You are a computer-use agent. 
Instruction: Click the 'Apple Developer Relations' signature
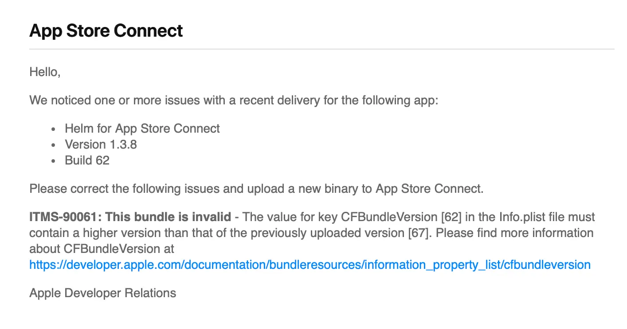point(102,293)
